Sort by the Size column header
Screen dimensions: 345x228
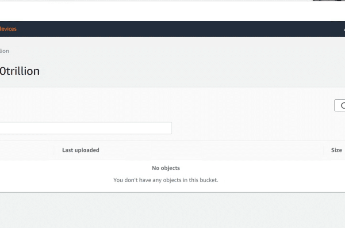(x=337, y=150)
